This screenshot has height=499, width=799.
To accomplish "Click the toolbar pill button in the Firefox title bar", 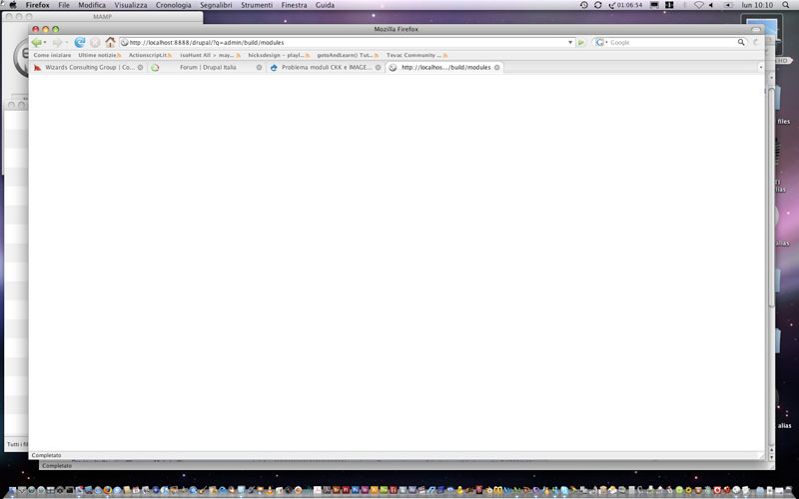I will 756,30.
